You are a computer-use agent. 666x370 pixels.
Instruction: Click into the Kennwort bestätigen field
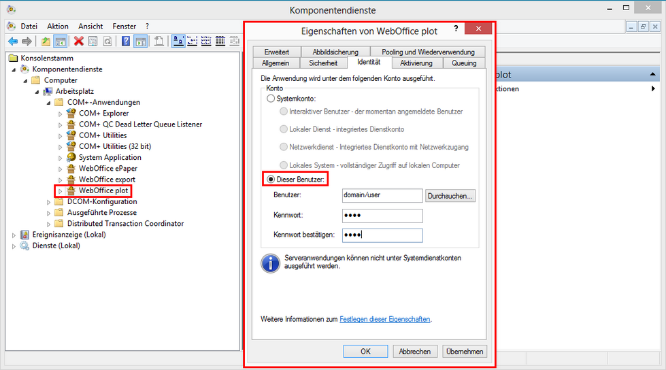pos(382,235)
